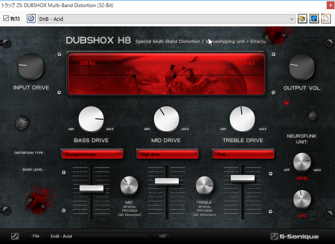
Task: Toggle the 有効 enable checkbox
Action: [x=6, y=18]
